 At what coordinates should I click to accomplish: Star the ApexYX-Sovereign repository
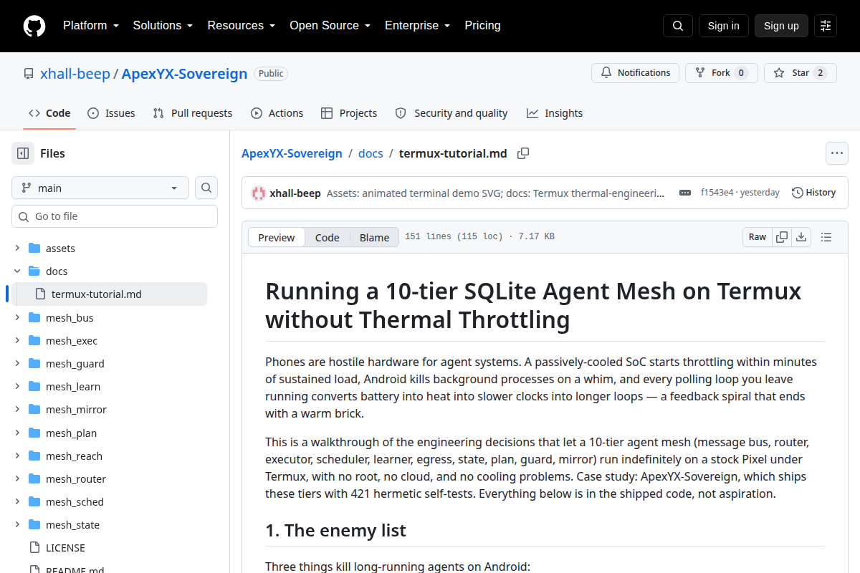tap(801, 73)
